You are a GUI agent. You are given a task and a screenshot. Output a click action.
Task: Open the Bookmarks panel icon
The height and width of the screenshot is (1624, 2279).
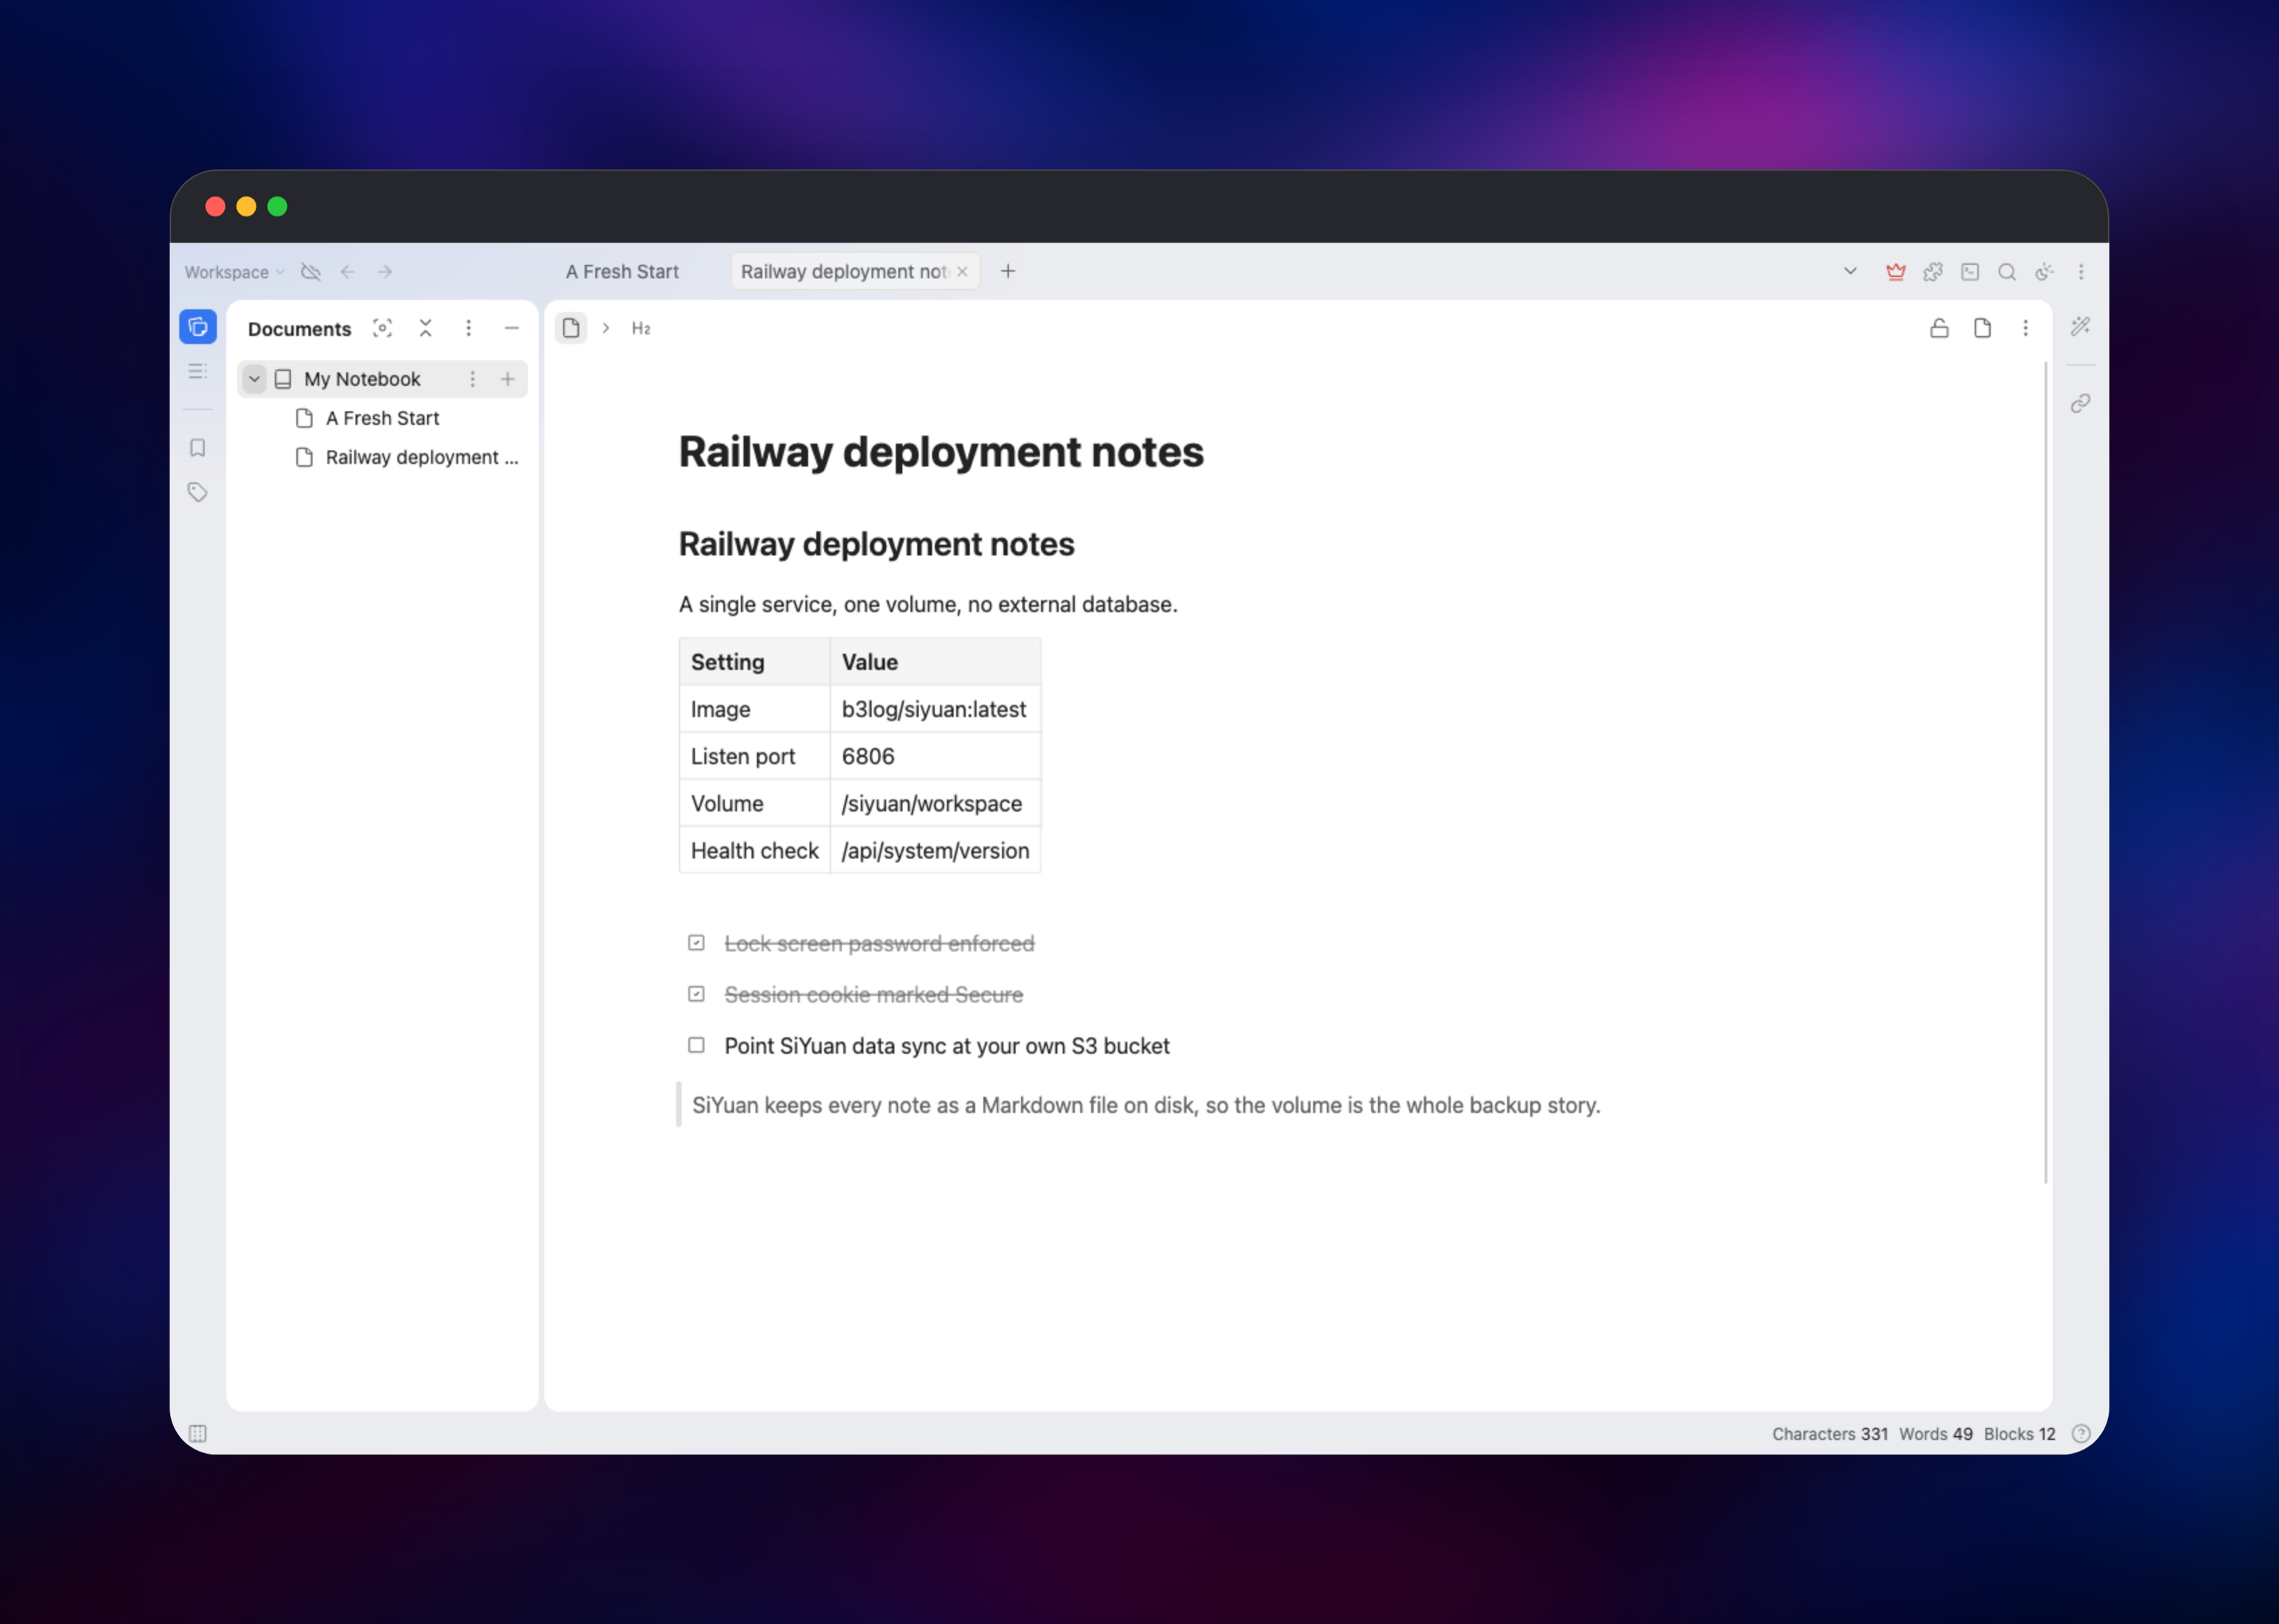198,448
